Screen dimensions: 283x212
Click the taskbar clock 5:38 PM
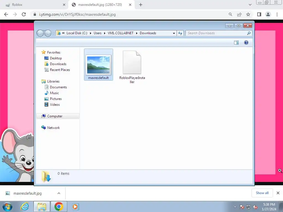pyautogui.click(x=269, y=205)
